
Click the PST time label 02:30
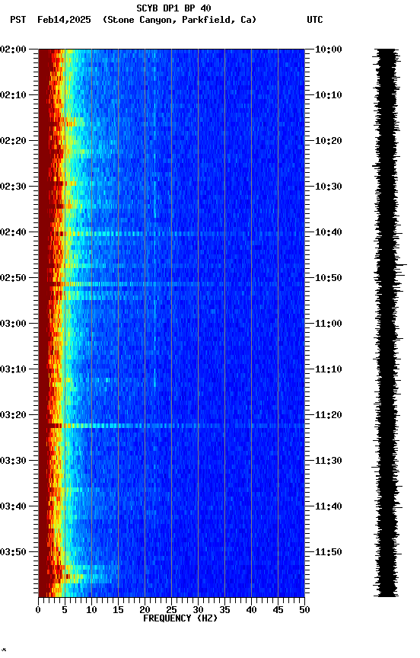[x=13, y=187]
